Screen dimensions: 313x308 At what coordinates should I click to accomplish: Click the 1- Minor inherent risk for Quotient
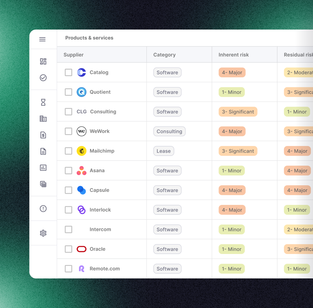(232, 92)
